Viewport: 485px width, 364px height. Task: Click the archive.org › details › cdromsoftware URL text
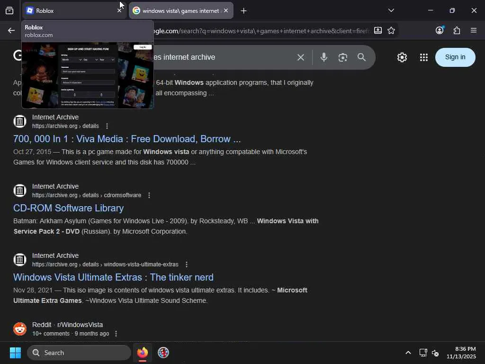[x=87, y=195]
